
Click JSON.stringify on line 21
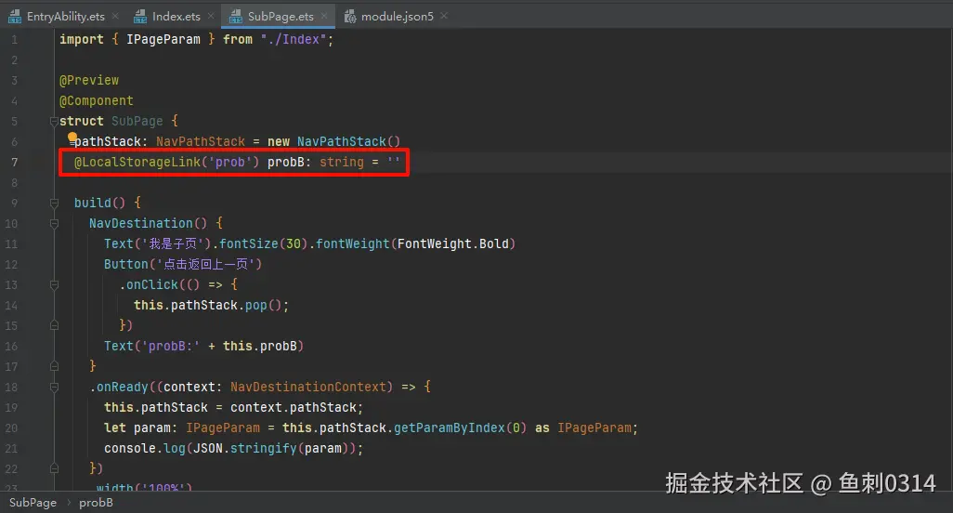(x=245, y=449)
